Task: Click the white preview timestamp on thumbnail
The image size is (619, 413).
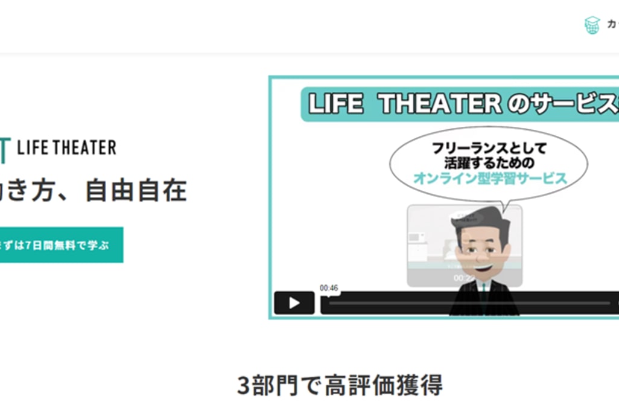Action: point(463,278)
